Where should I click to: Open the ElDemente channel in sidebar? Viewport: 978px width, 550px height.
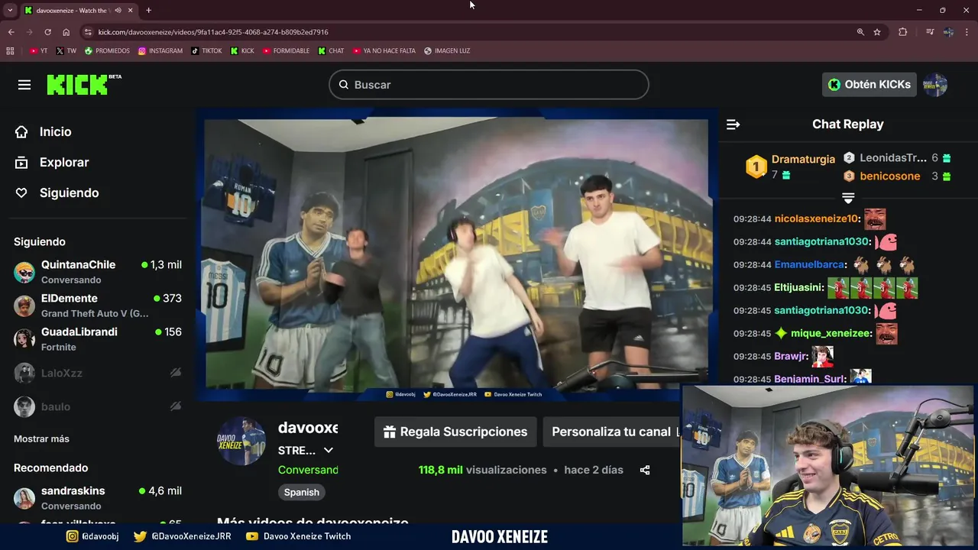tap(98, 306)
